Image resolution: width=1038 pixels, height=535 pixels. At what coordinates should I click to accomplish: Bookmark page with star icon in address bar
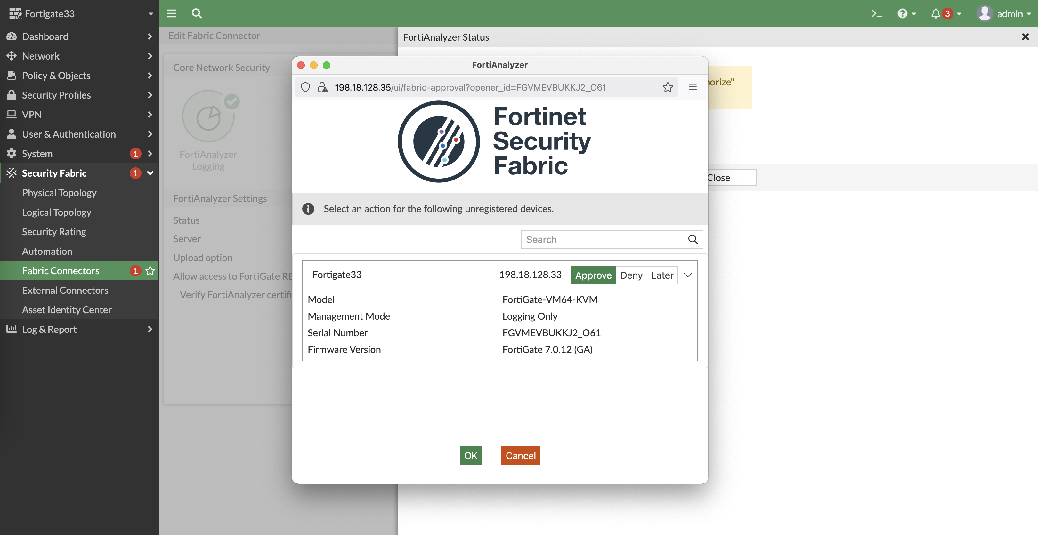[668, 87]
